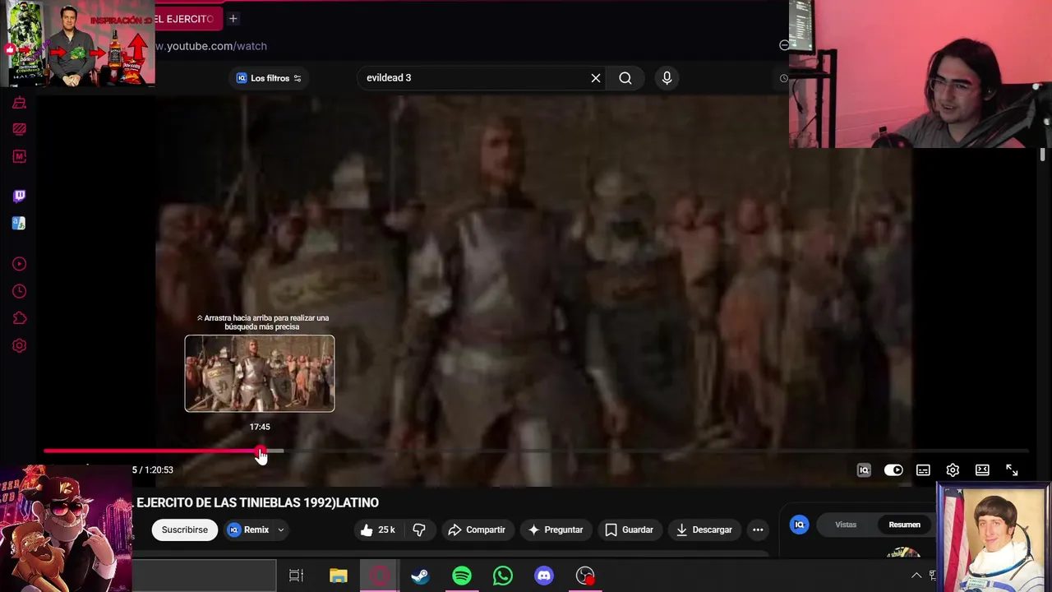Image resolution: width=1052 pixels, height=592 pixels.
Task: Open sidebar Settings gear icon
Action: coord(19,346)
